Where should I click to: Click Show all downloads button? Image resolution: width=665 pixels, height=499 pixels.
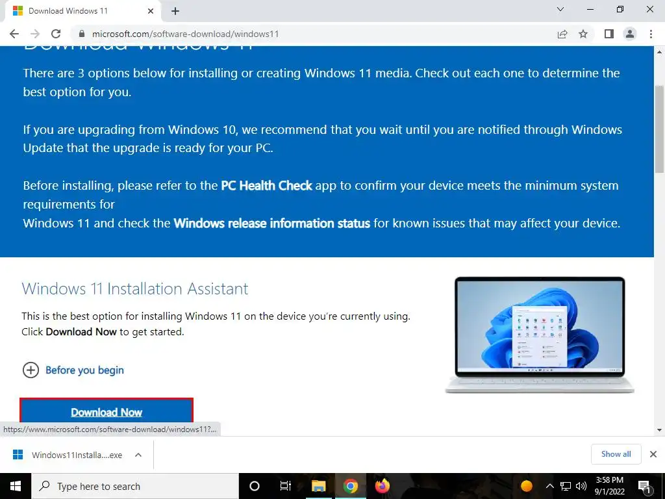point(616,454)
